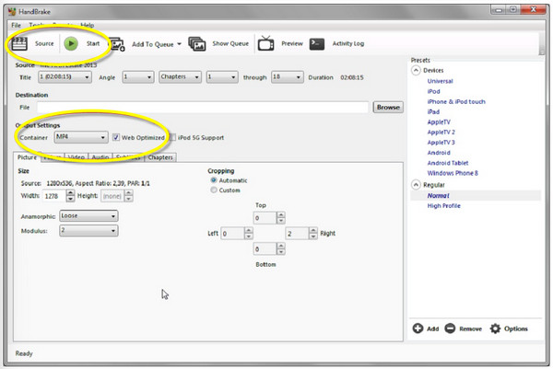Click the Source clapperboard icon
This screenshot has width=553, height=369.
pos(19,43)
